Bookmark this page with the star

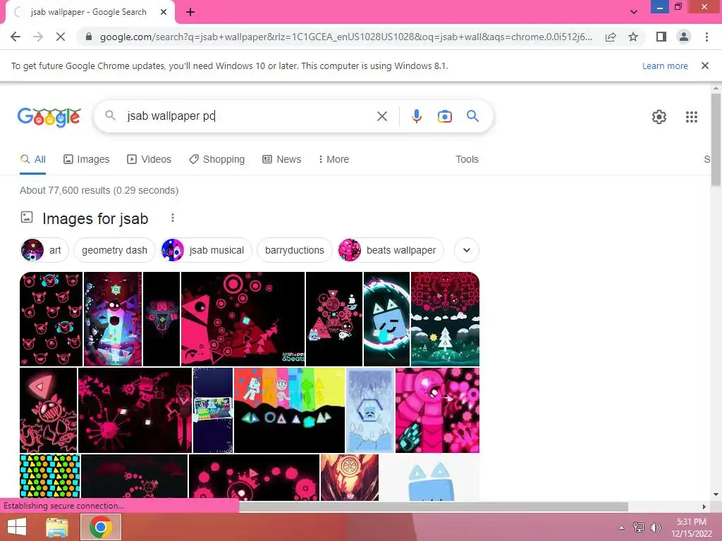point(633,37)
